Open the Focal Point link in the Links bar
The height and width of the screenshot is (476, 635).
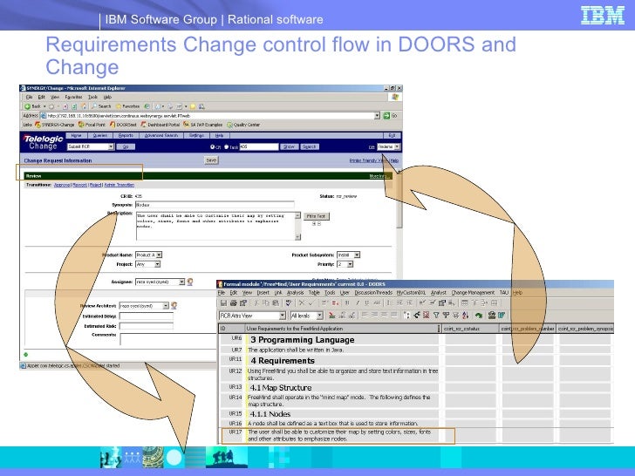coord(92,125)
